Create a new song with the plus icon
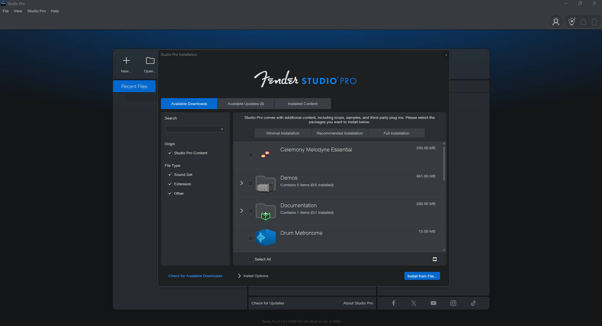Screen dimensions: 602x326 click(x=126, y=60)
